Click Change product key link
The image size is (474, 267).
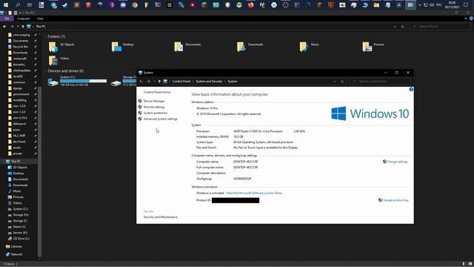[395, 200]
